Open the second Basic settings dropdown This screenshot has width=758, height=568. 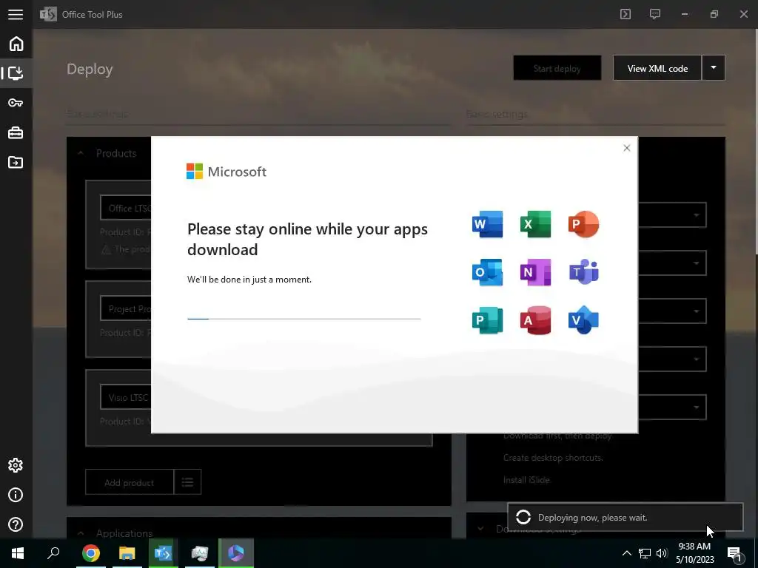(x=672, y=263)
